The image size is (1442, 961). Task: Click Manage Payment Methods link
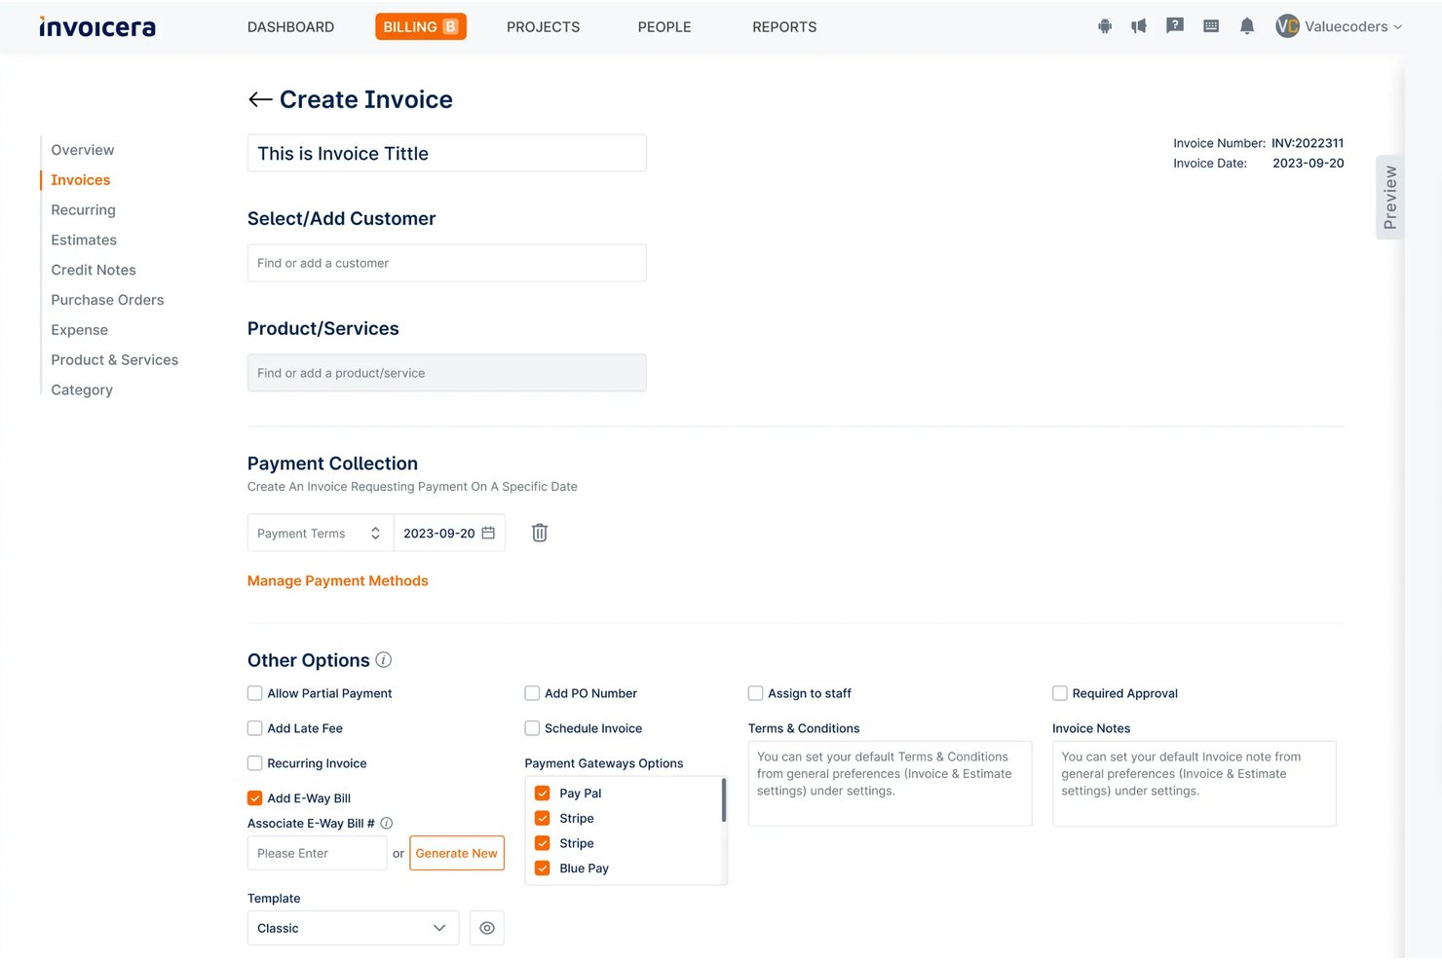tap(338, 581)
